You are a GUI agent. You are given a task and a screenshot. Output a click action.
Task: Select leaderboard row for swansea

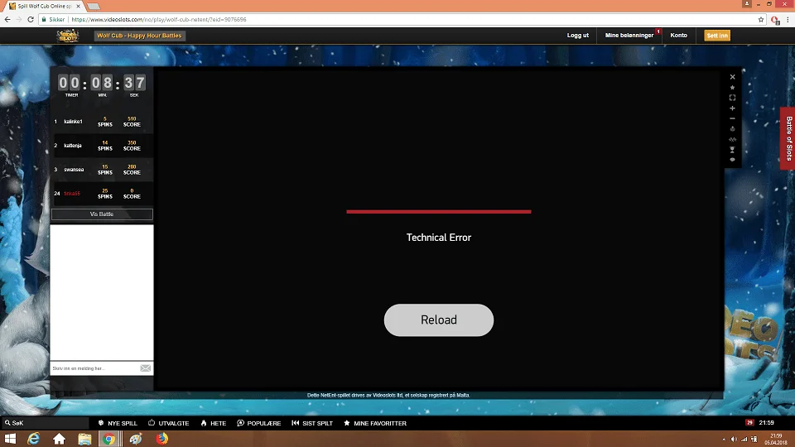point(103,169)
